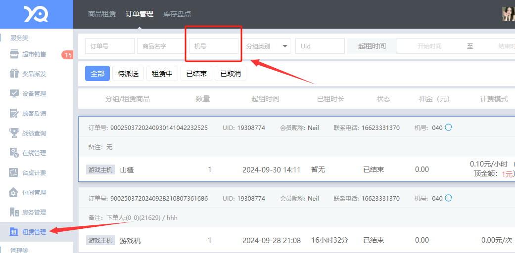Open 超市销售 sidebar shop icon

[14, 54]
